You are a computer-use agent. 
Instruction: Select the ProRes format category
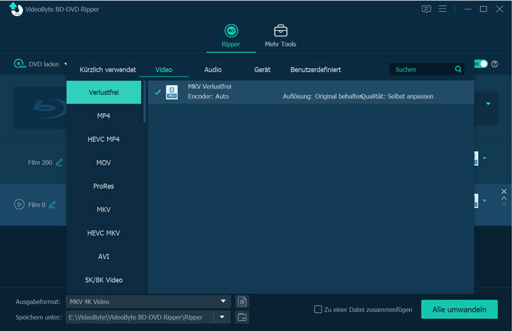tap(104, 186)
